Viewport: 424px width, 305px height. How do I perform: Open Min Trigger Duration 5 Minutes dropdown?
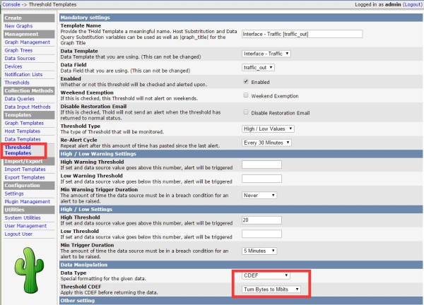click(259, 251)
